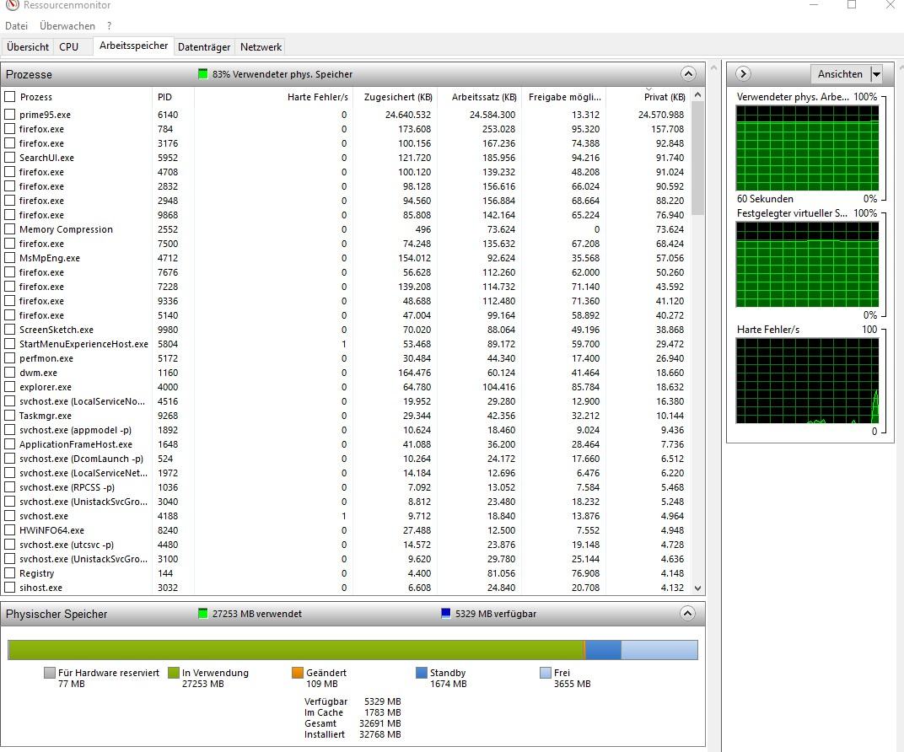904x752 pixels.
Task: Click the Ansichten button
Action: [x=840, y=73]
